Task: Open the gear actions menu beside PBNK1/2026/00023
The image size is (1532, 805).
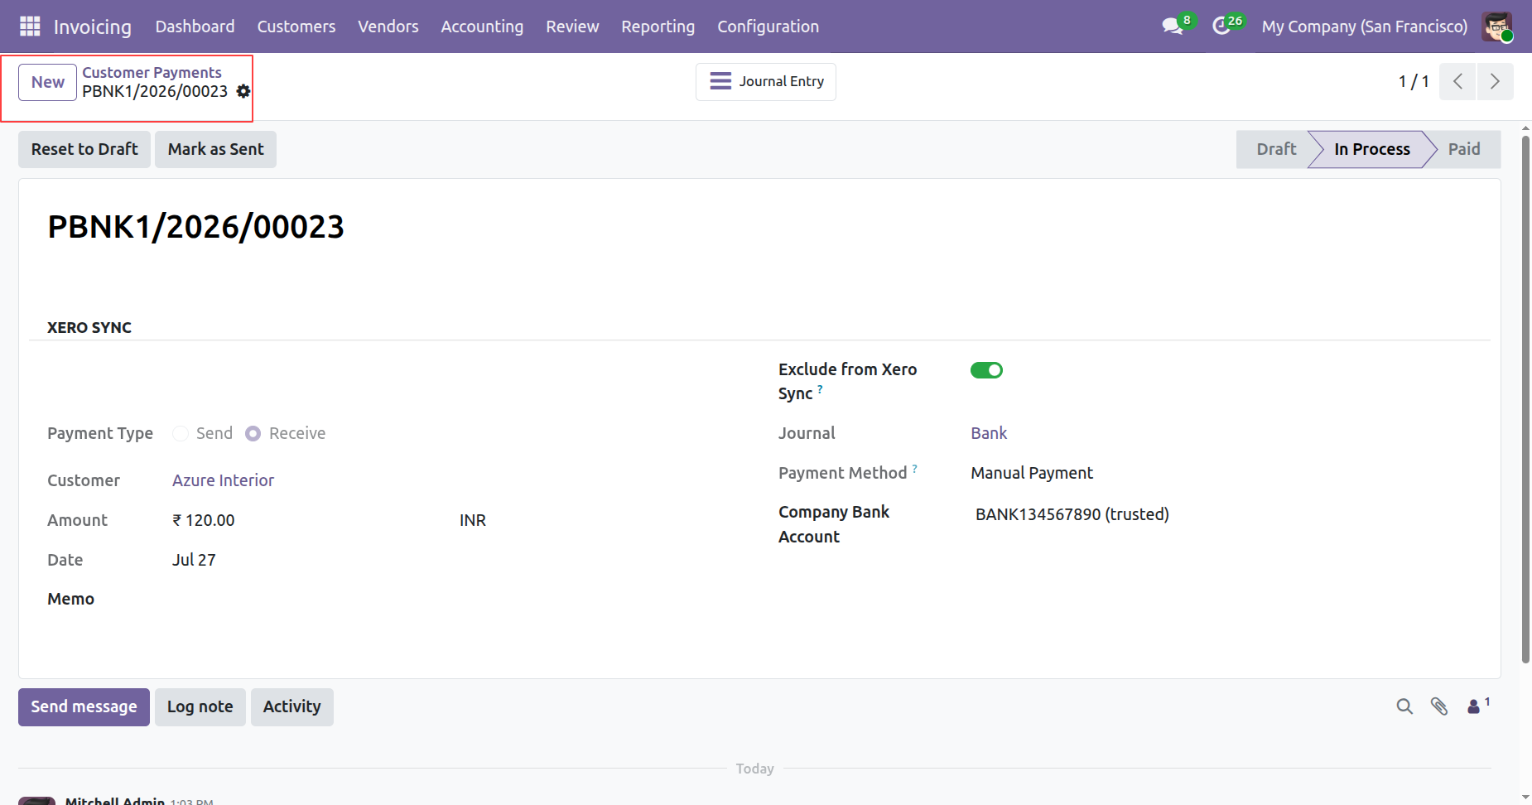Action: [243, 91]
